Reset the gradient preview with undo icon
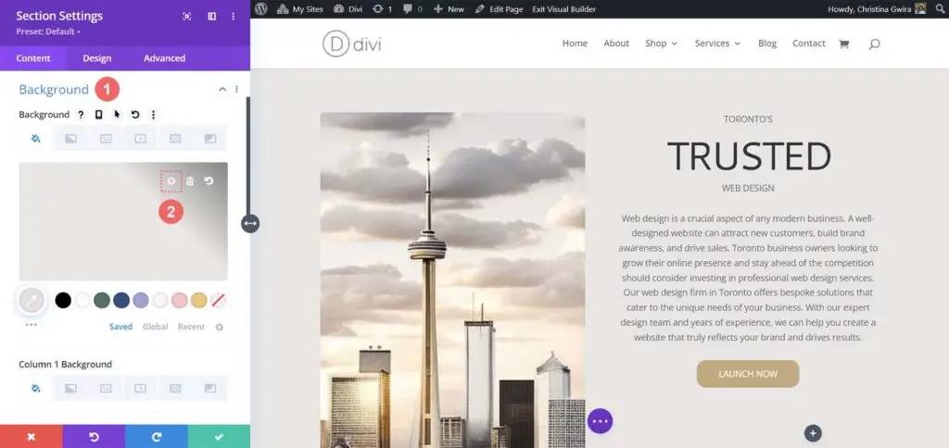 coord(209,180)
